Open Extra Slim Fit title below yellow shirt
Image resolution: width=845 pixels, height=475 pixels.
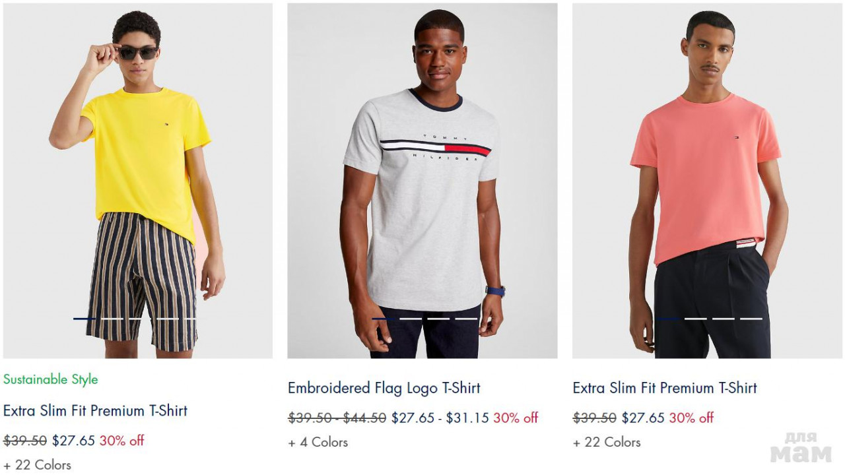tap(95, 410)
